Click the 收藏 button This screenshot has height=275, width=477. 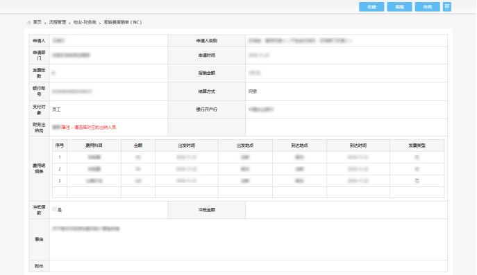click(371, 7)
